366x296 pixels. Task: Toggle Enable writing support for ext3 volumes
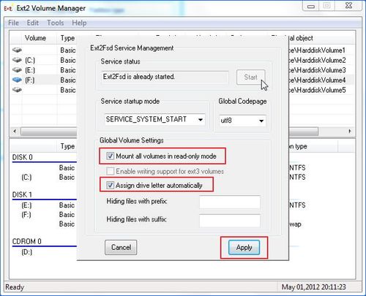point(111,171)
